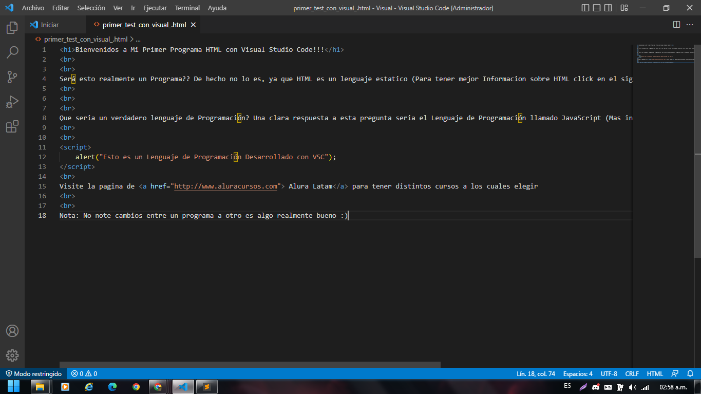701x394 pixels.
Task: Open the Ejecutar menu
Action: pyautogui.click(x=155, y=8)
